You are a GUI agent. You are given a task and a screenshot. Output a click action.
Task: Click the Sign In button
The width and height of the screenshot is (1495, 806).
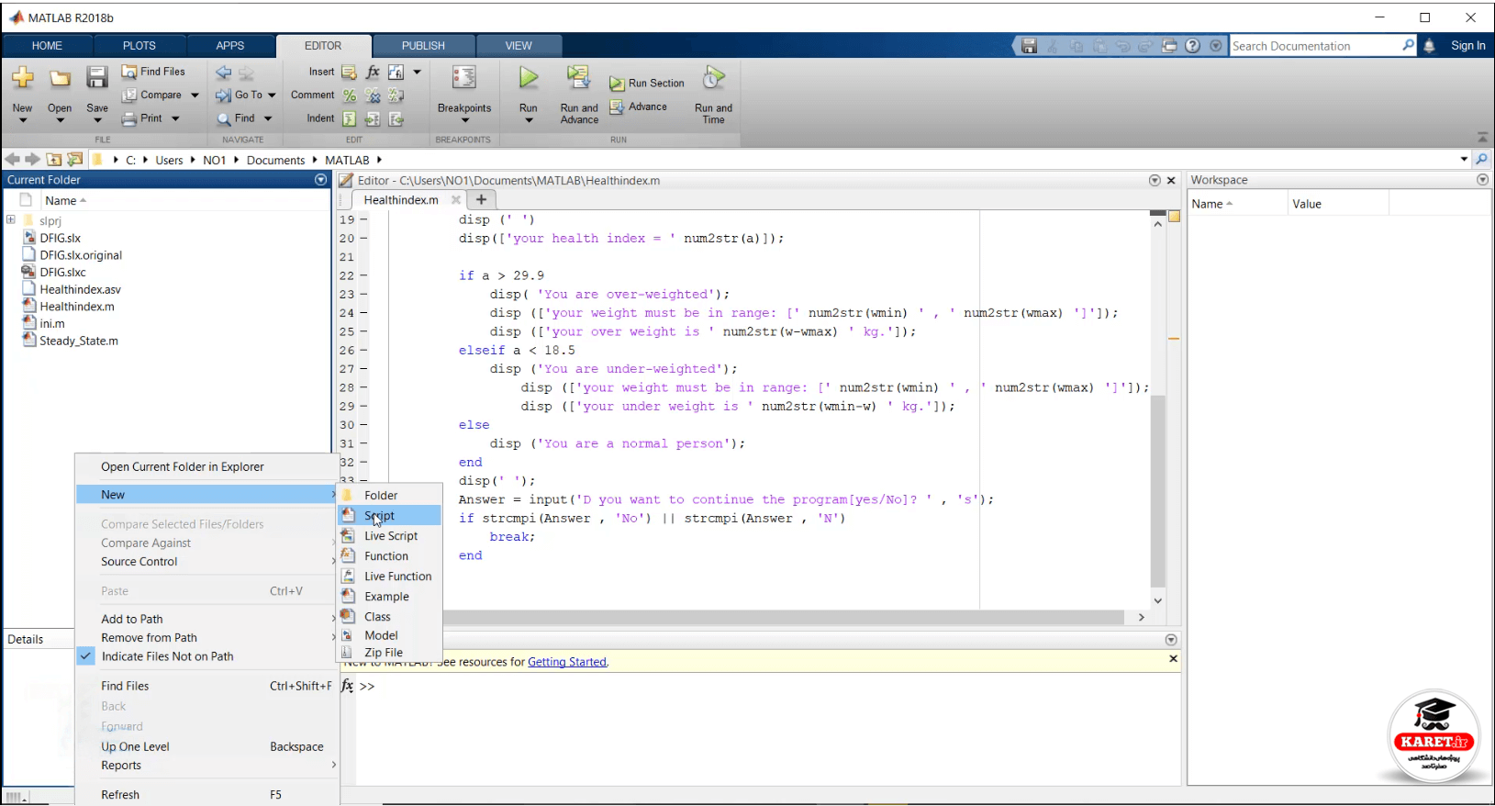pos(1467,46)
